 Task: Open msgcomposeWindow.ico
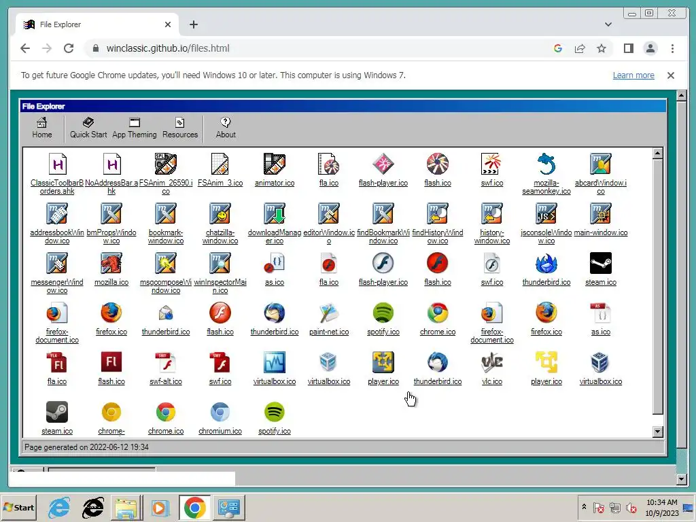(166, 273)
